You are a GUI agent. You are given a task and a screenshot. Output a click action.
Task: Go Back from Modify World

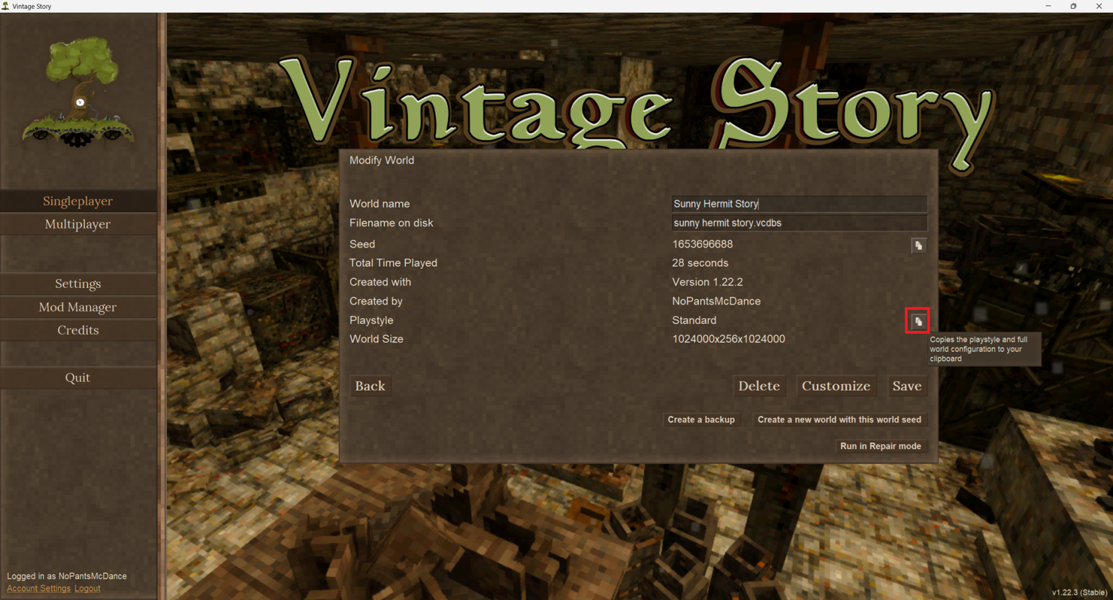pos(370,385)
